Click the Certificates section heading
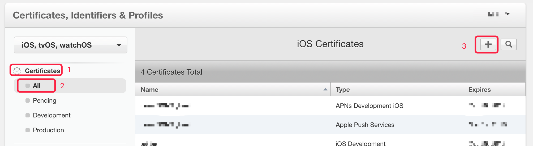 [42, 71]
